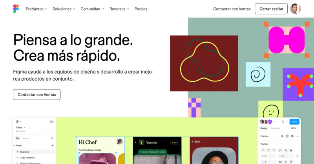The width and height of the screenshot is (314, 164).
Task: Click the back chevron beside Yasmin
Action: (x=136, y=142)
